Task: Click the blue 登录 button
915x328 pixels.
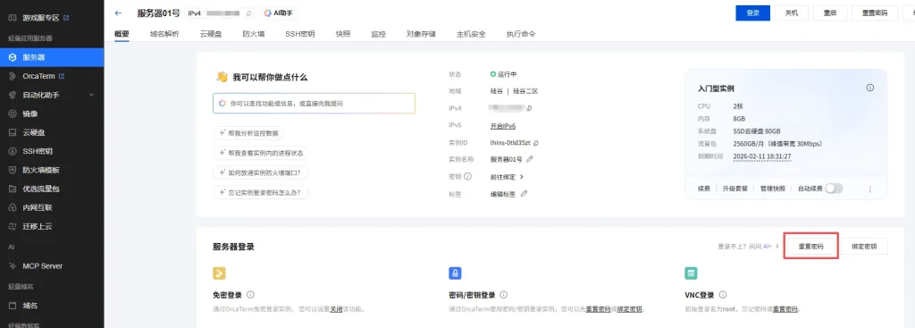Action: (752, 13)
